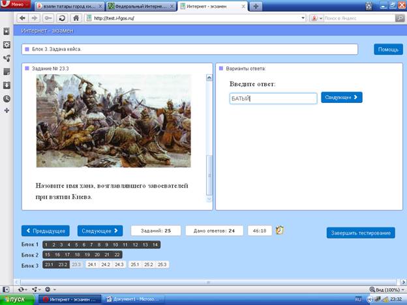The image size is (407, 305).
Task: Click the password key wand icon
Action: click(x=48, y=18)
